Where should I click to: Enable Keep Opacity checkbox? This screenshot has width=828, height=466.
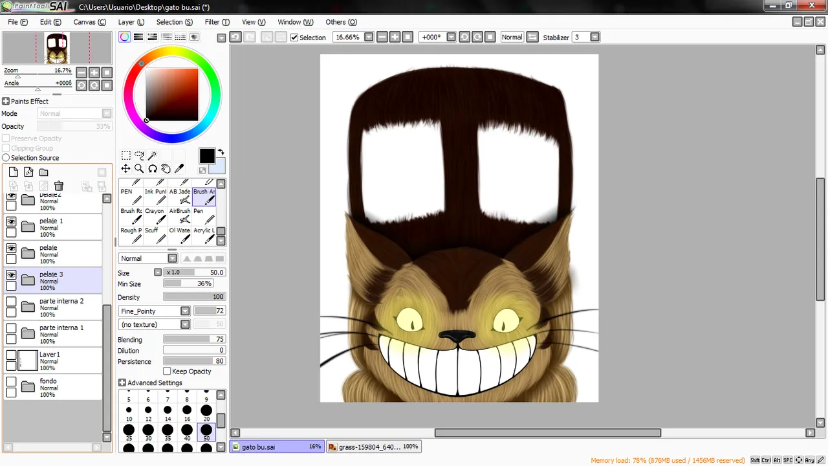[167, 372]
